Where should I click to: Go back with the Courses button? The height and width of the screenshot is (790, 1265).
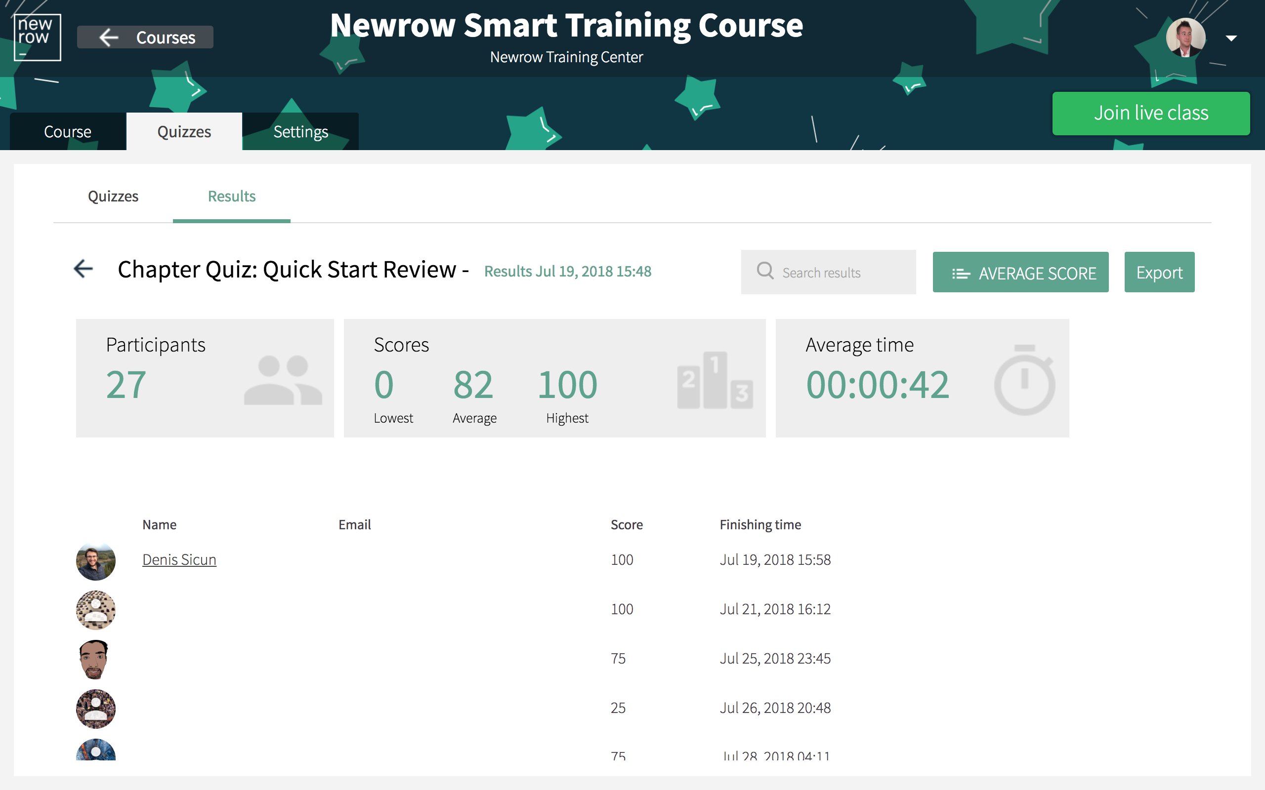coord(145,38)
